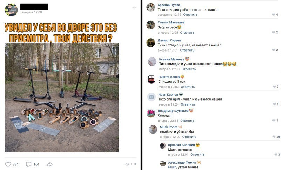
Task: Open the post author's avatar
Action: click(x=11, y=10)
